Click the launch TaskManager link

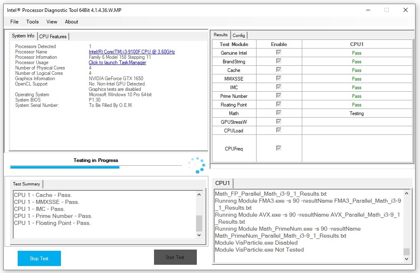[117, 62]
